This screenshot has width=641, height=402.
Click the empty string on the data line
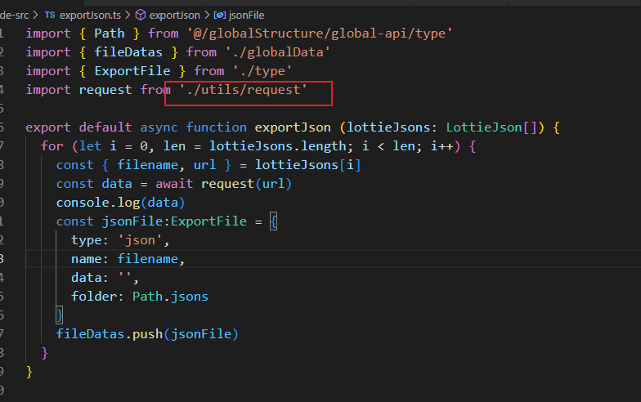click(124, 278)
